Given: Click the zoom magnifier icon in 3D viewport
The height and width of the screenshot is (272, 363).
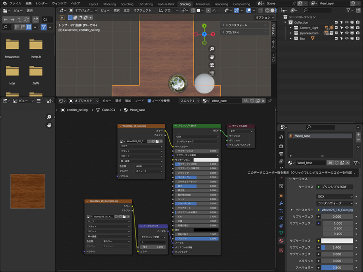Looking at the screenshot, I should (212, 49).
